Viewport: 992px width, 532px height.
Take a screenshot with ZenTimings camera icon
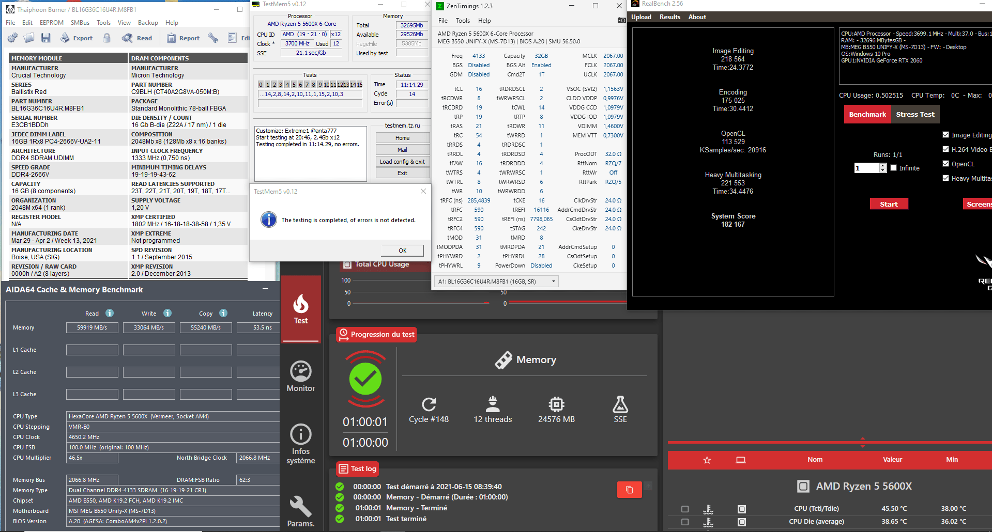[x=621, y=20]
